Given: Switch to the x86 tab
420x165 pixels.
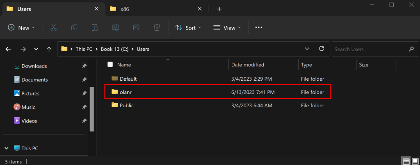Looking at the screenshot, I should (152, 9).
